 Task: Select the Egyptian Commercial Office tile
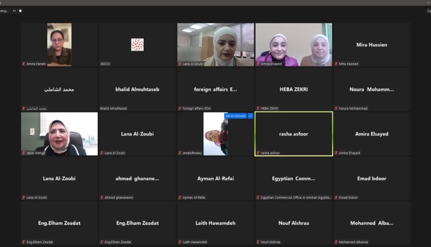(294, 179)
